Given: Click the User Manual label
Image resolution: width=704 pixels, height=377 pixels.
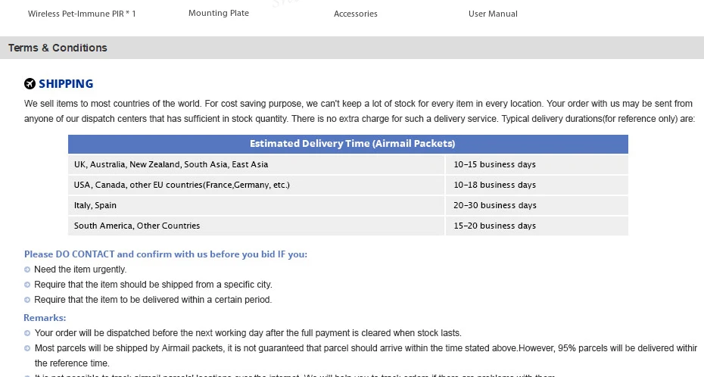Looking at the screenshot, I should (x=493, y=14).
